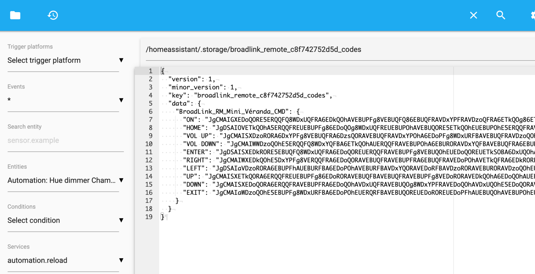Focus the Search entity input field
Image resolution: width=535 pixels, height=274 pixels.
click(x=65, y=141)
